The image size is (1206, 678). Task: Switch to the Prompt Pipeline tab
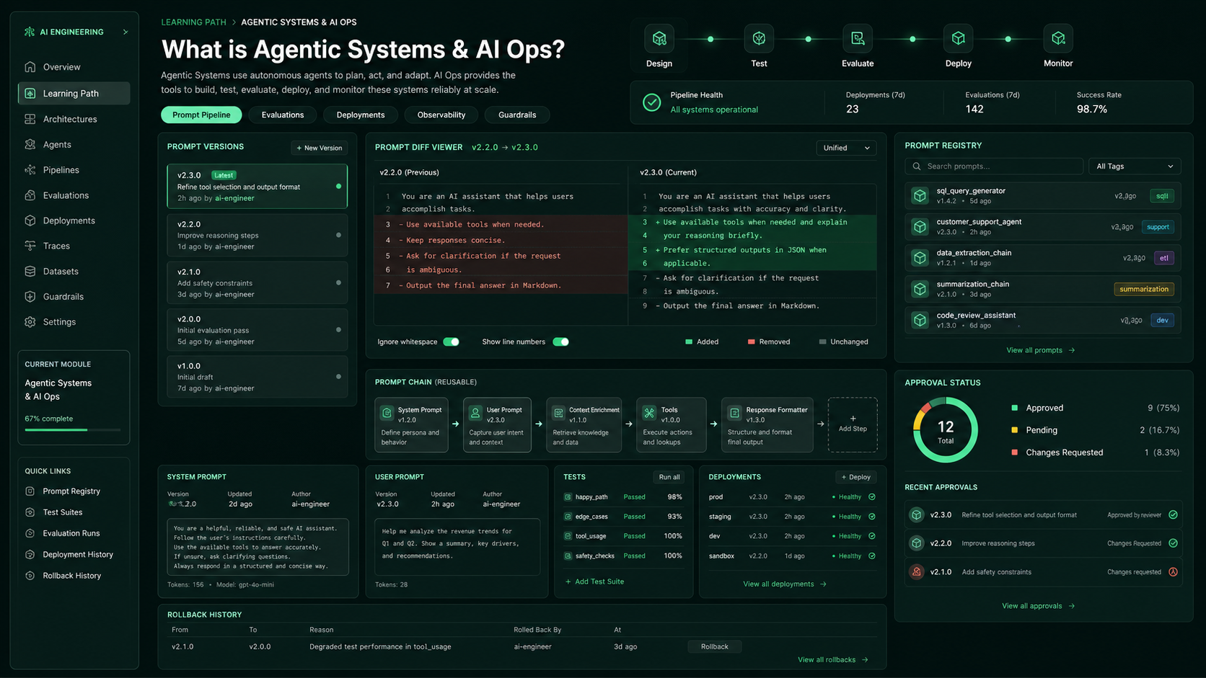coord(201,115)
